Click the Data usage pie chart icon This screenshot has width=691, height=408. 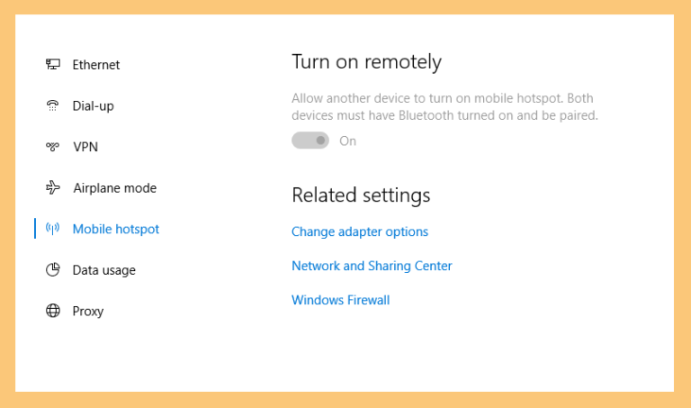(53, 269)
